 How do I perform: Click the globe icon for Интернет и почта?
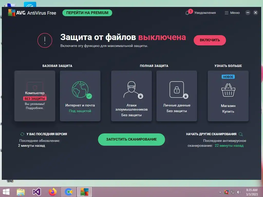(x=80, y=90)
